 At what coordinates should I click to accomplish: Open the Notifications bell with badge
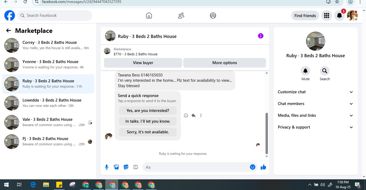click(339, 15)
